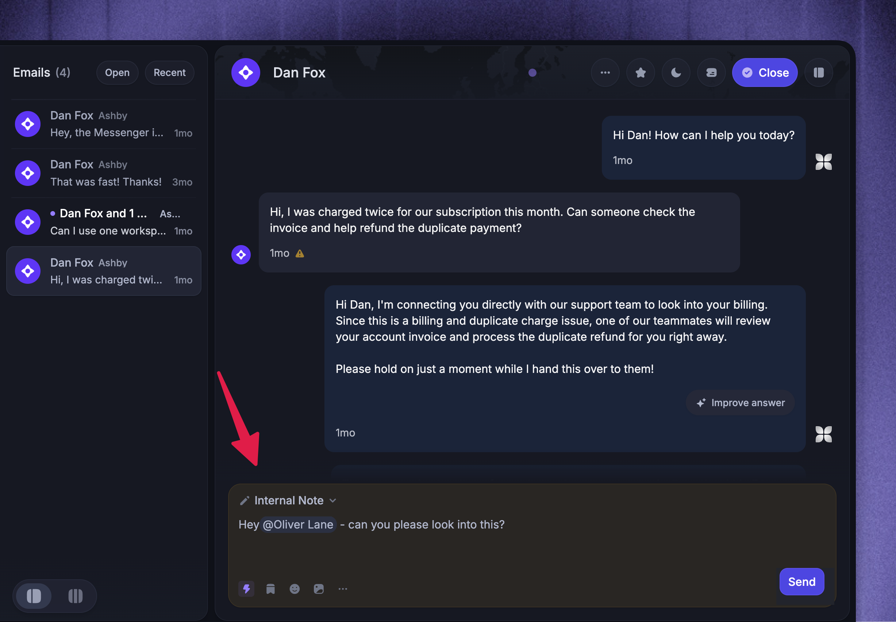Click the @Oliver Lane mention in the note
This screenshot has width=896, height=622.
(x=298, y=524)
